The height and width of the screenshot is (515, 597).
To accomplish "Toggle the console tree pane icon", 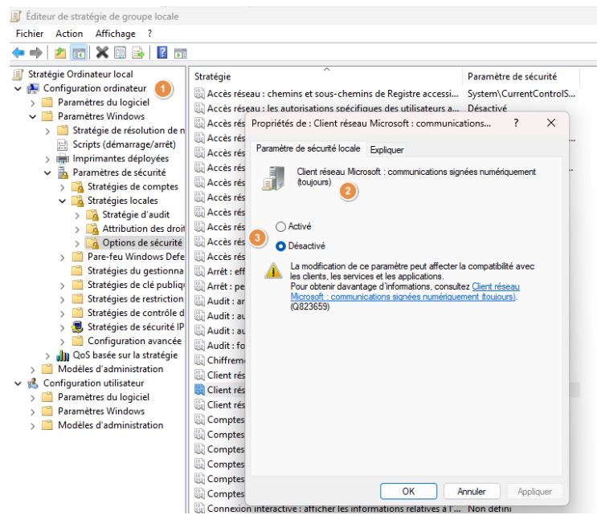I will pos(79,53).
